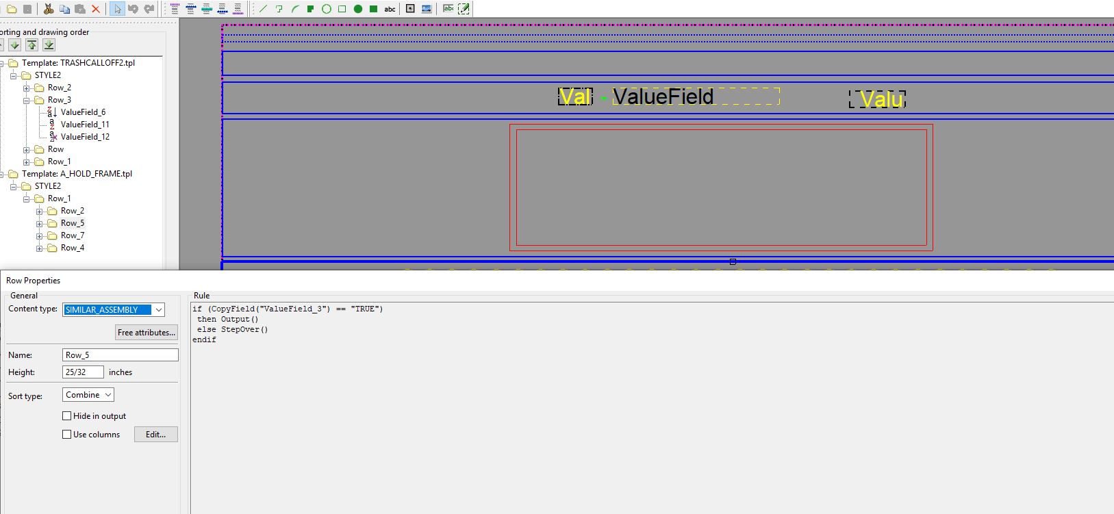Activate the Select pointer tool
This screenshot has width=1114, height=514.
click(x=117, y=9)
